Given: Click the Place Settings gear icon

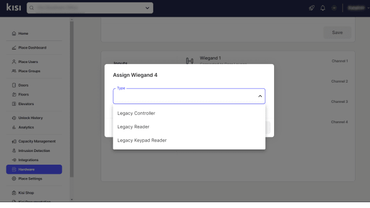Looking at the screenshot, I should coord(14,179).
